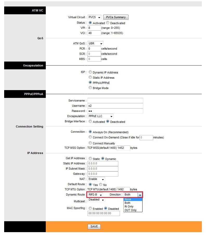206x235 pixels.
Task: Click the IP Subnet Mask field
Action: 103,169
